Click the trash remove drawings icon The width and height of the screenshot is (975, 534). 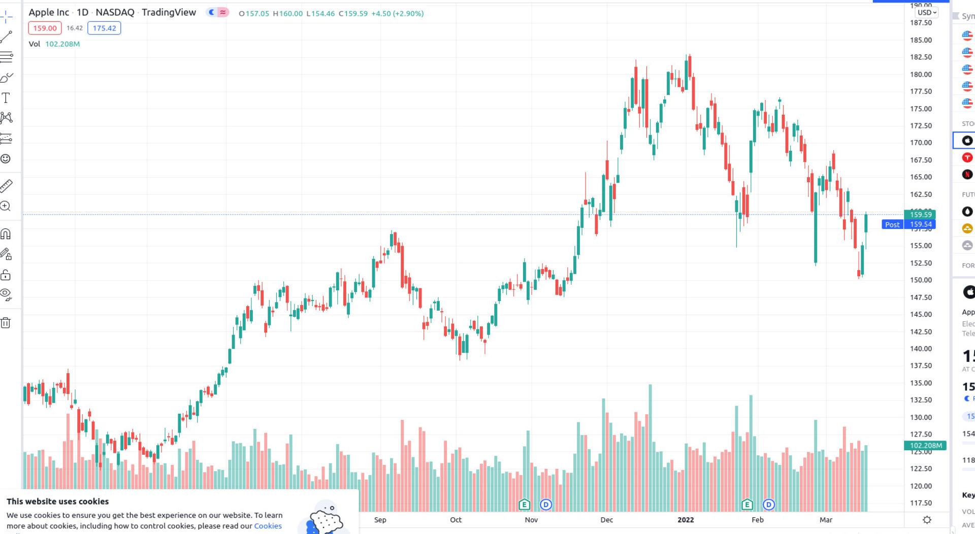click(x=6, y=323)
